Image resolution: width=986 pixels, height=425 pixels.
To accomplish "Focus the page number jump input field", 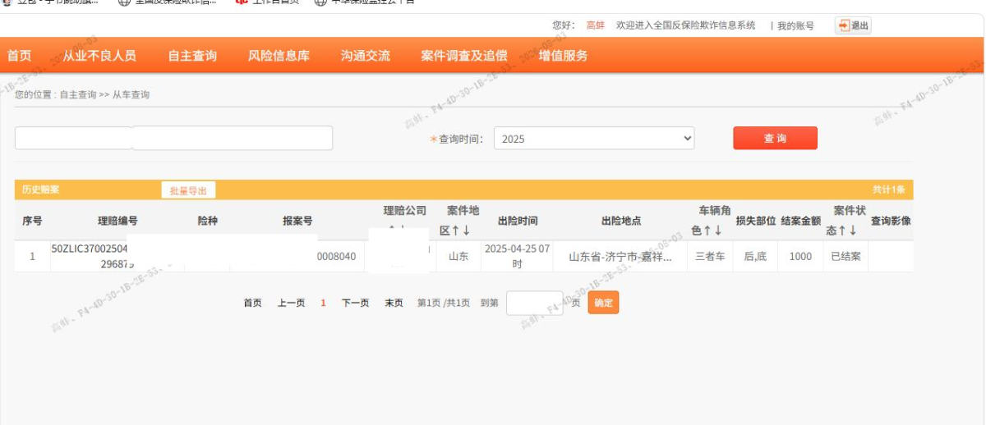I will [534, 303].
